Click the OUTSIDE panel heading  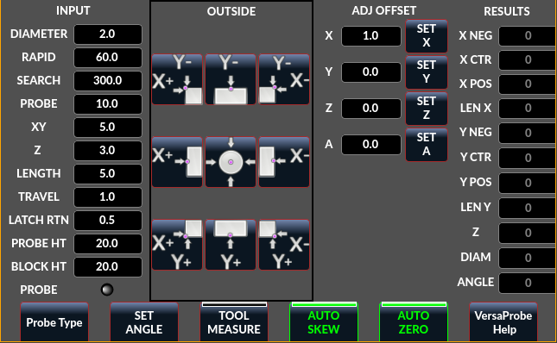231,11
